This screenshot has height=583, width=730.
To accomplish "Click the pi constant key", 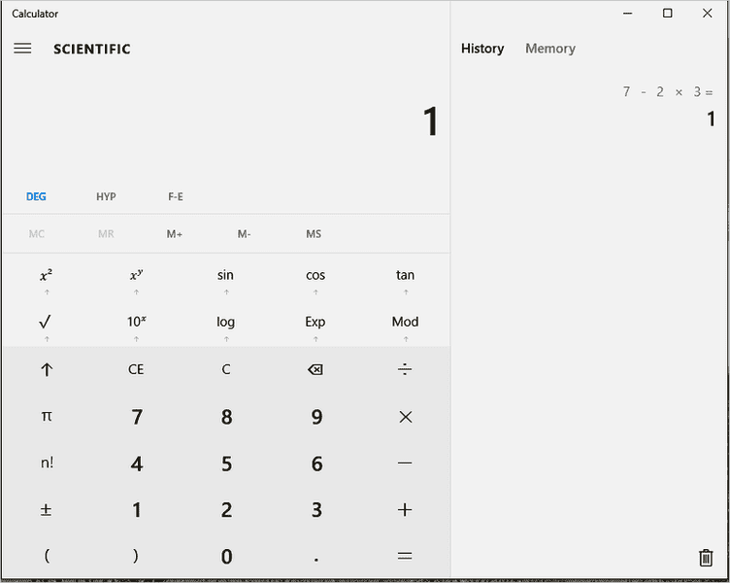I will (x=46, y=416).
